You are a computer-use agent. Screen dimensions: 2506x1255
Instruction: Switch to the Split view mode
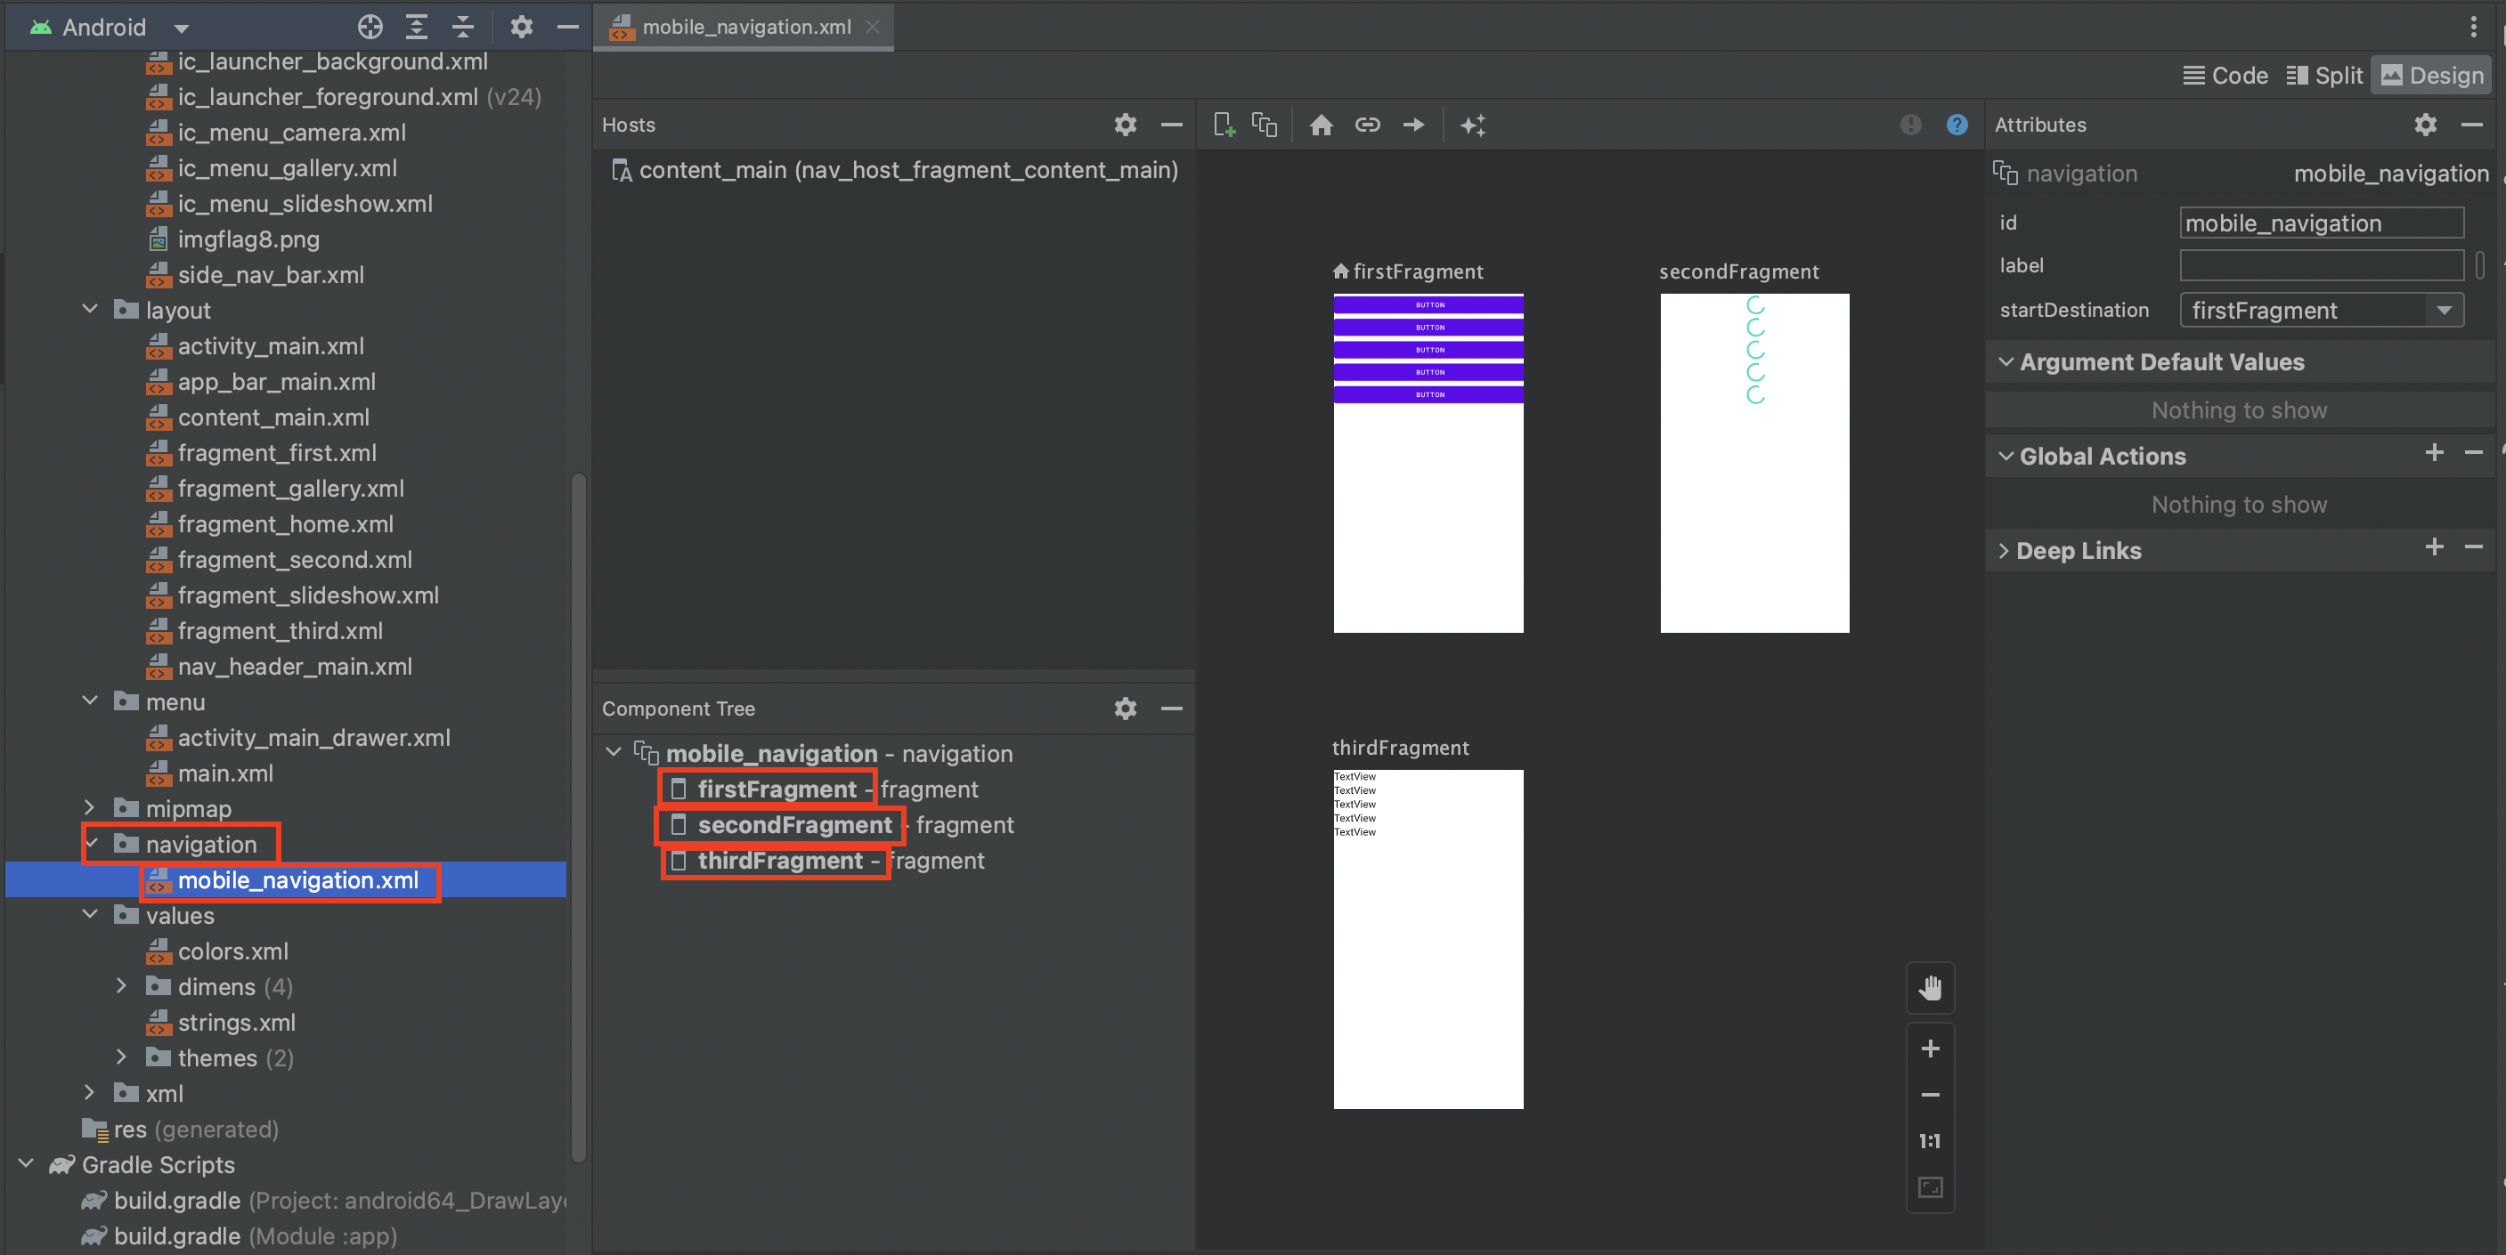2324,75
